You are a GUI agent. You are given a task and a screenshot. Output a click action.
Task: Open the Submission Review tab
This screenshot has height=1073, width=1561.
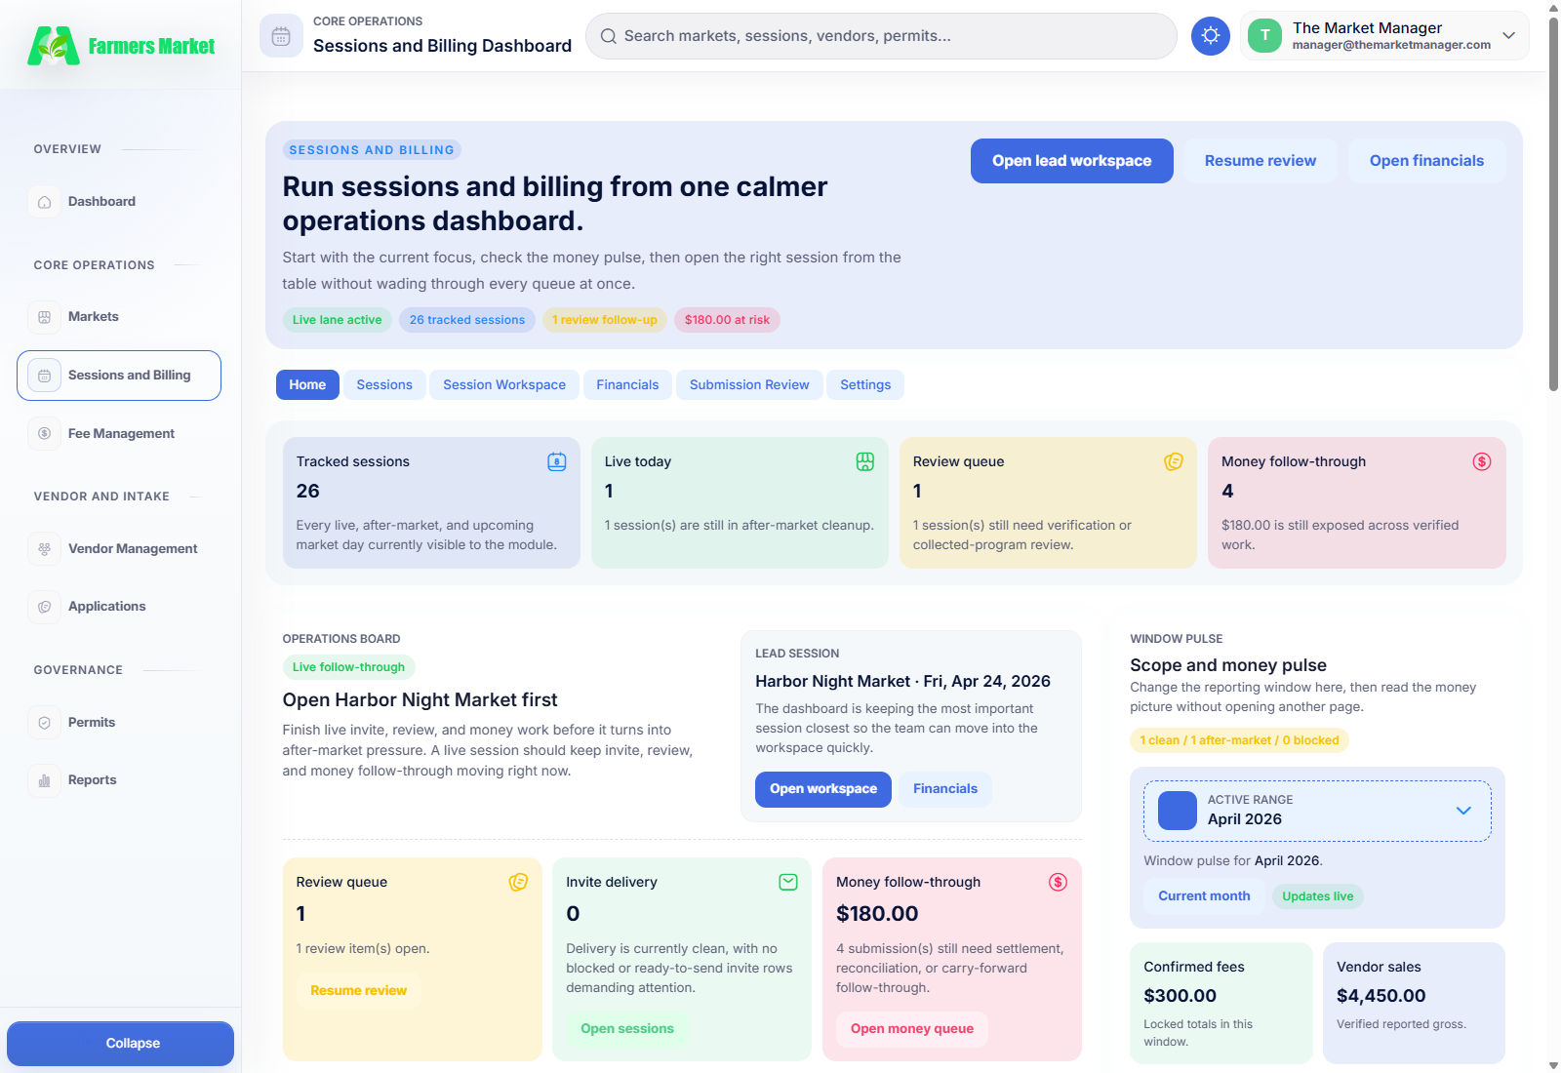[x=748, y=384]
